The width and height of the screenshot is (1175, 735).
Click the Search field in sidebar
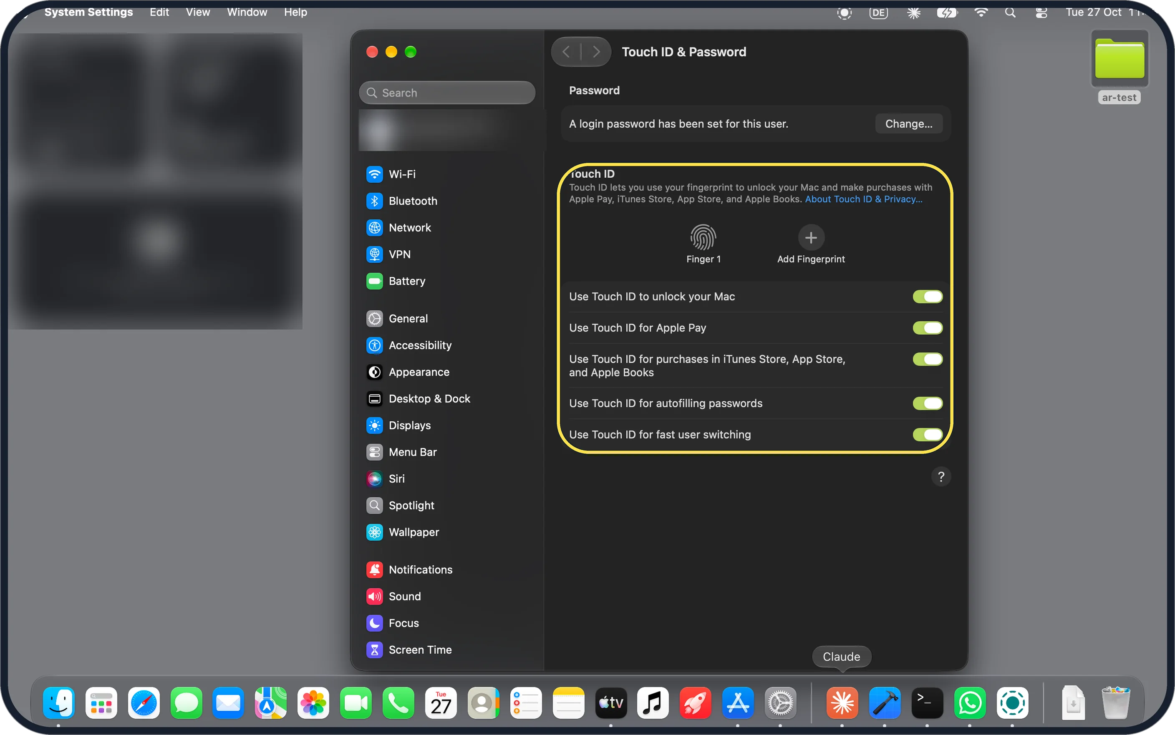[x=447, y=93]
